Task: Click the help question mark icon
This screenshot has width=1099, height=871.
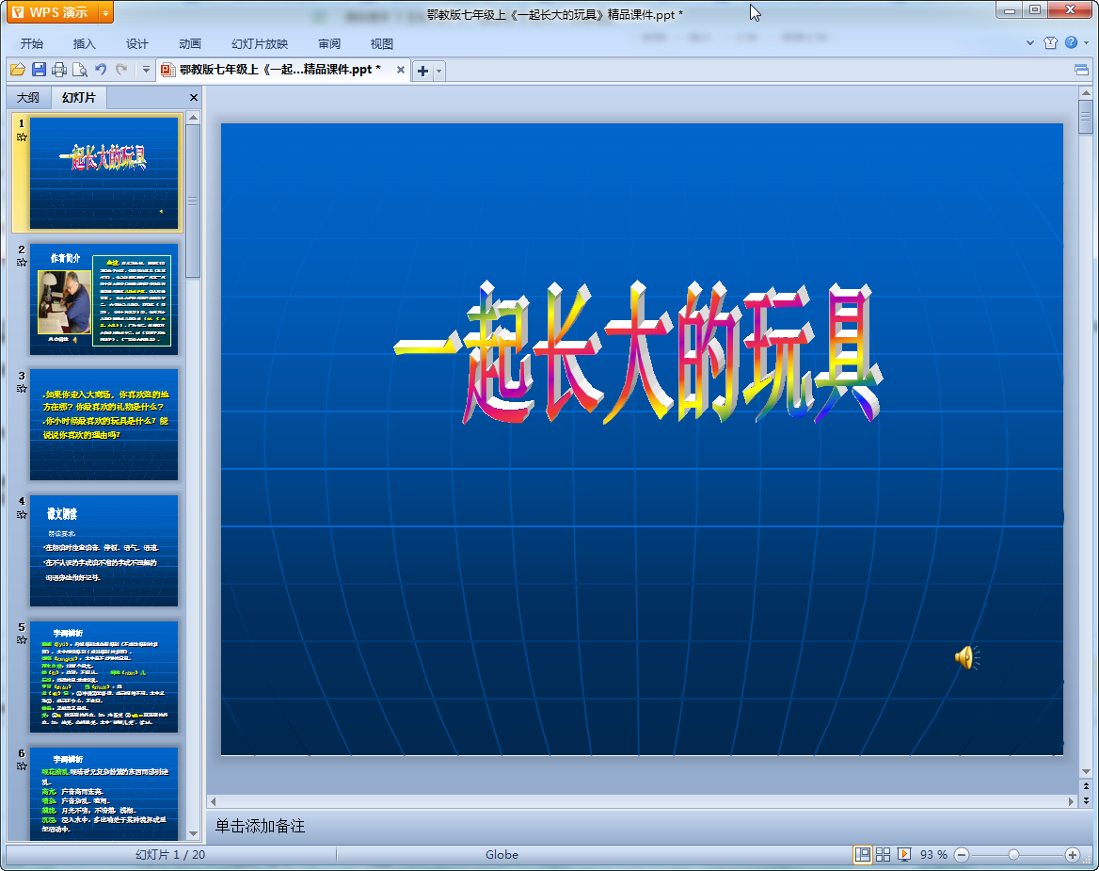Action: pyautogui.click(x=1071, y=42)
